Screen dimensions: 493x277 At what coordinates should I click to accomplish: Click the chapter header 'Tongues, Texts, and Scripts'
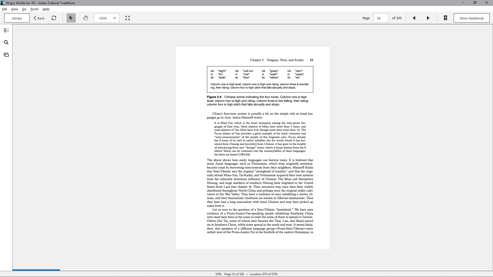(285, 60)
